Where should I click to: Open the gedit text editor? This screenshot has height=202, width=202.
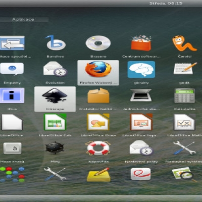[x=185, y=69]
